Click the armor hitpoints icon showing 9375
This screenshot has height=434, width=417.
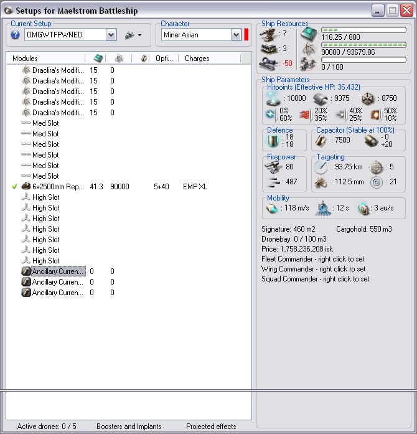(x=321, y=99)
